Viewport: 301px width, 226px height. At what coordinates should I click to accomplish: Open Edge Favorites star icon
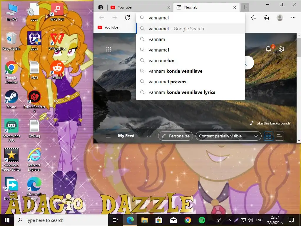tap(253, 18)
